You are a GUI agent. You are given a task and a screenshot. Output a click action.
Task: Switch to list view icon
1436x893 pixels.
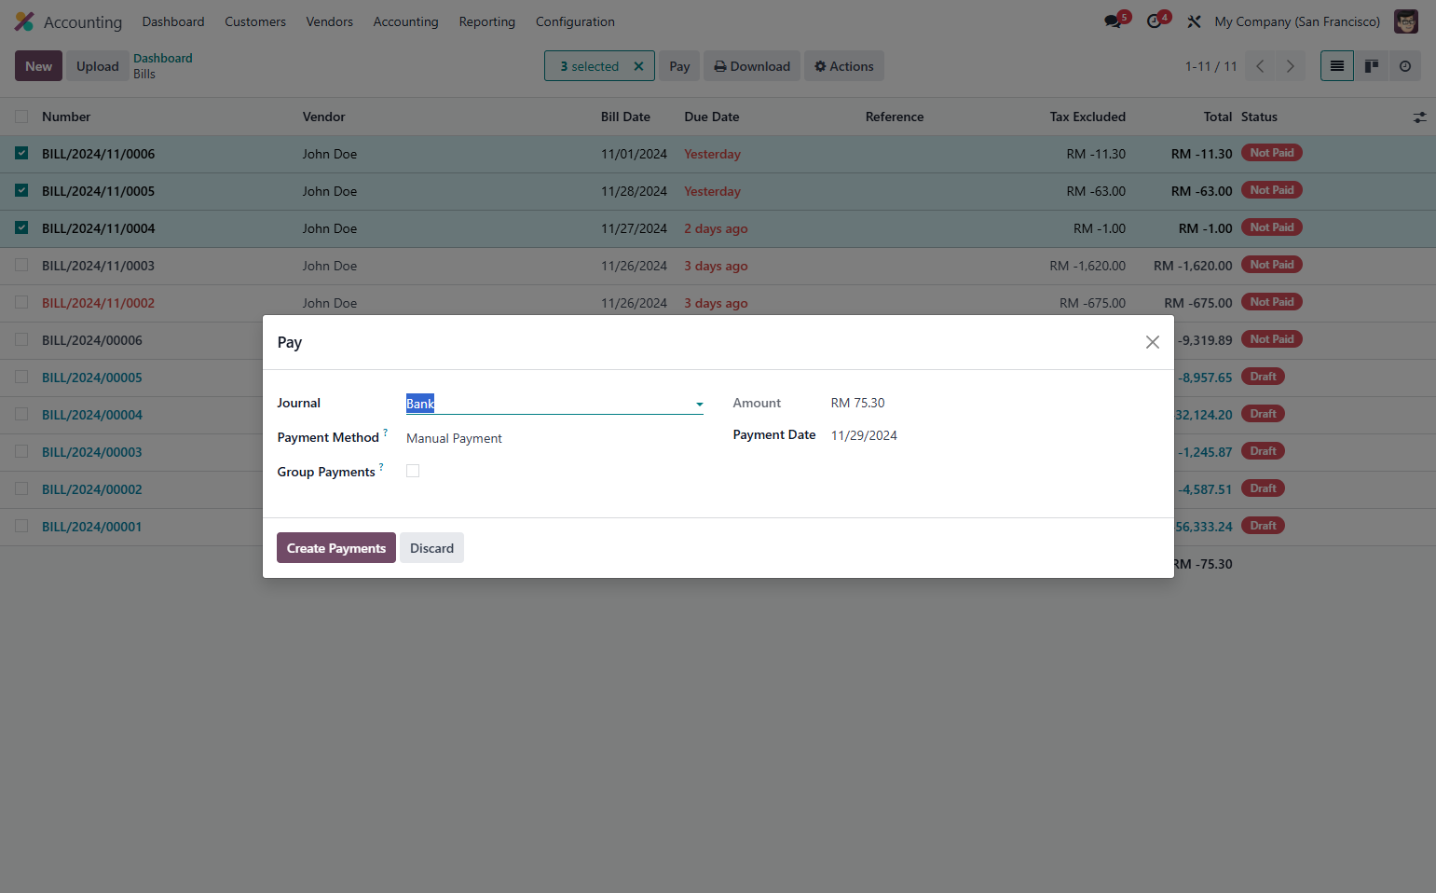tap(1337, 66)
